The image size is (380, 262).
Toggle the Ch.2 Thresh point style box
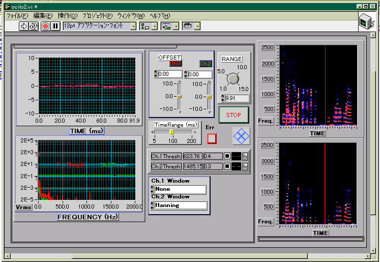(227, 166)
